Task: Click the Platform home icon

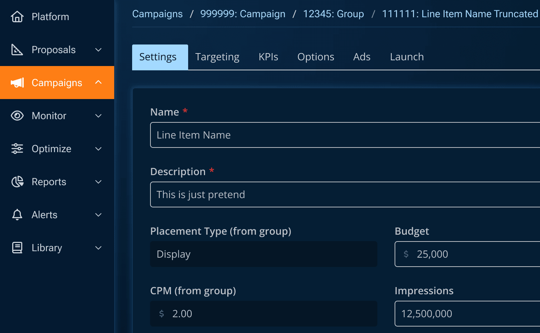Action: tap(17, 17)
